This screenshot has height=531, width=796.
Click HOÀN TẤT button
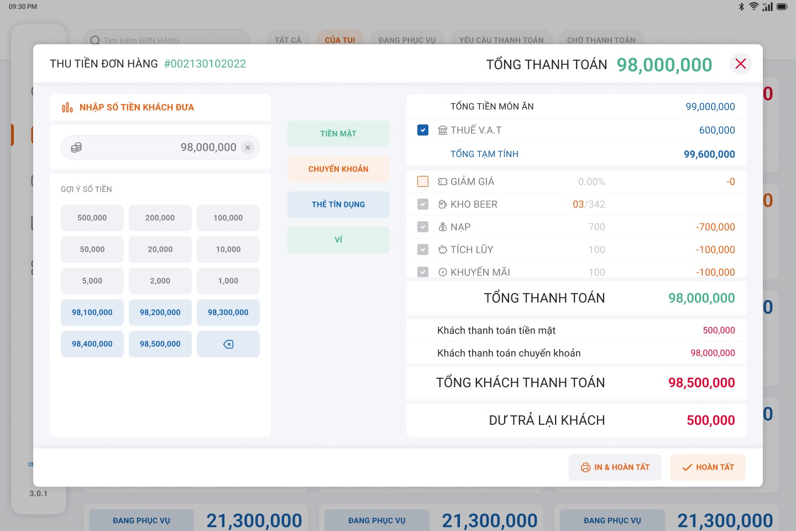pos(708,467)
